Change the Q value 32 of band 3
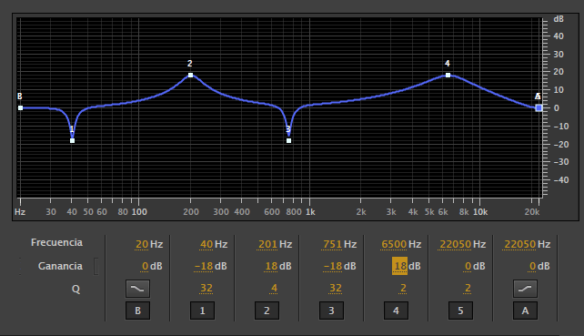Screen dimensions: 584x336 (x=336, y=288)
